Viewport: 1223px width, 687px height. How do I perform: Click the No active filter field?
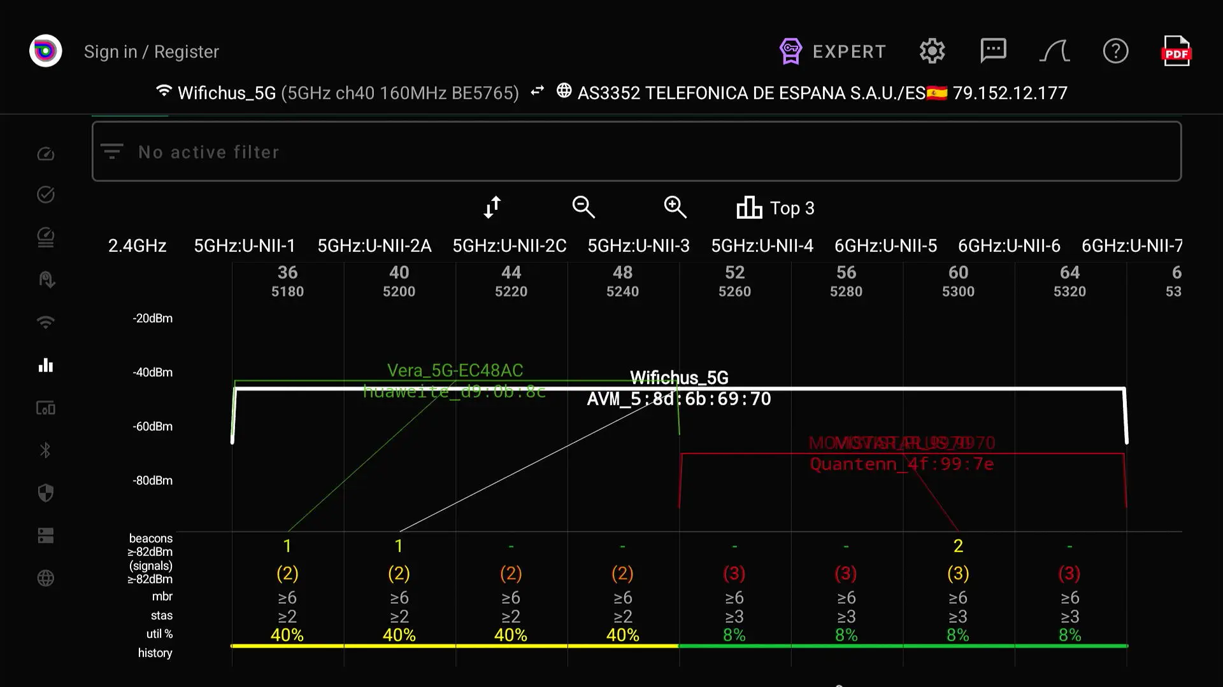(x=636, y=151)
